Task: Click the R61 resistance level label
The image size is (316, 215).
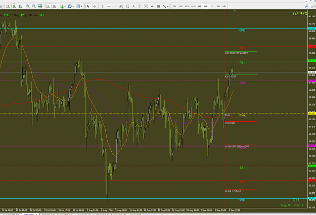Action: coord(242,63)
